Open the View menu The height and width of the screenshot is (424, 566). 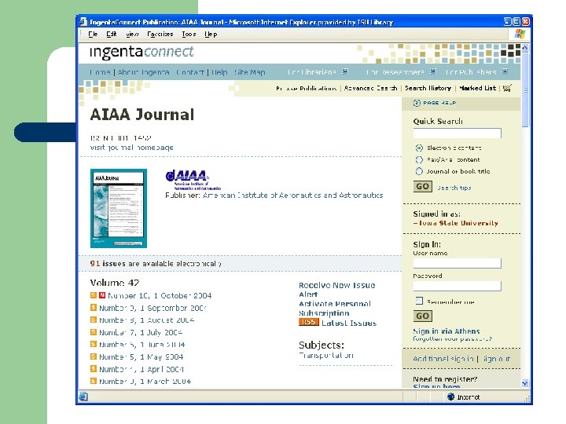click(132, 34)
